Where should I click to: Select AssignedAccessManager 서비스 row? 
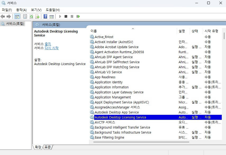156,107
